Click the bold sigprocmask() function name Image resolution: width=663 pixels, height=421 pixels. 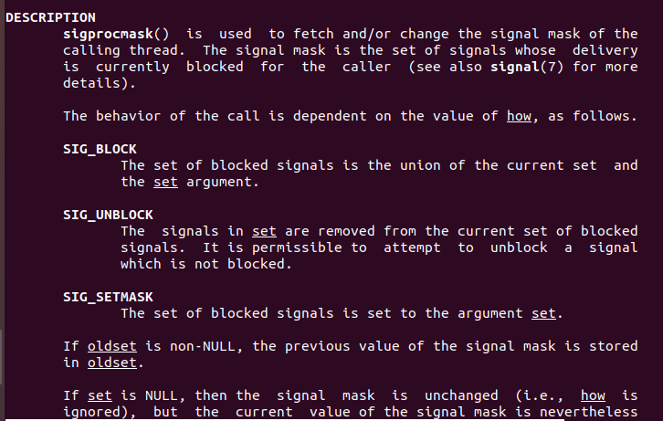(x=116, y=34)
